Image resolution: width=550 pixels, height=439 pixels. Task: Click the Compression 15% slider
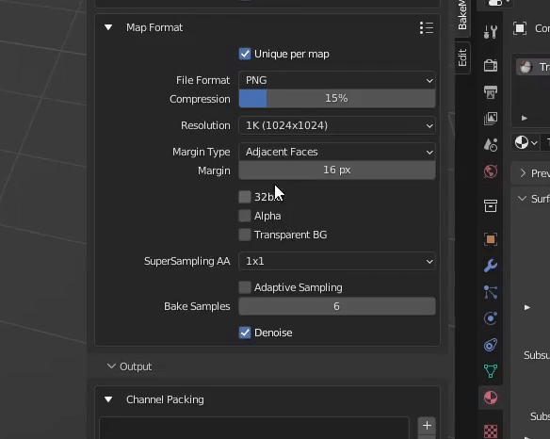coord(337,98)
